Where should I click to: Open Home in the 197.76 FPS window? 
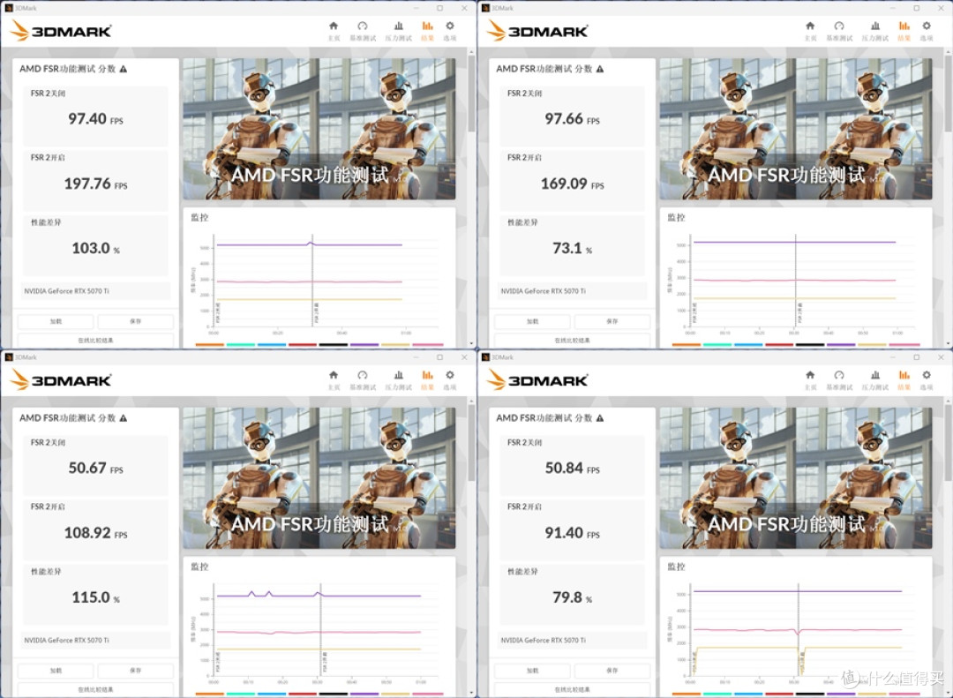click(334, 30)
